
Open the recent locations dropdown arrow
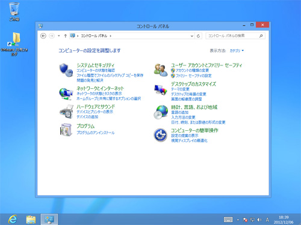(x=59, y=36)
